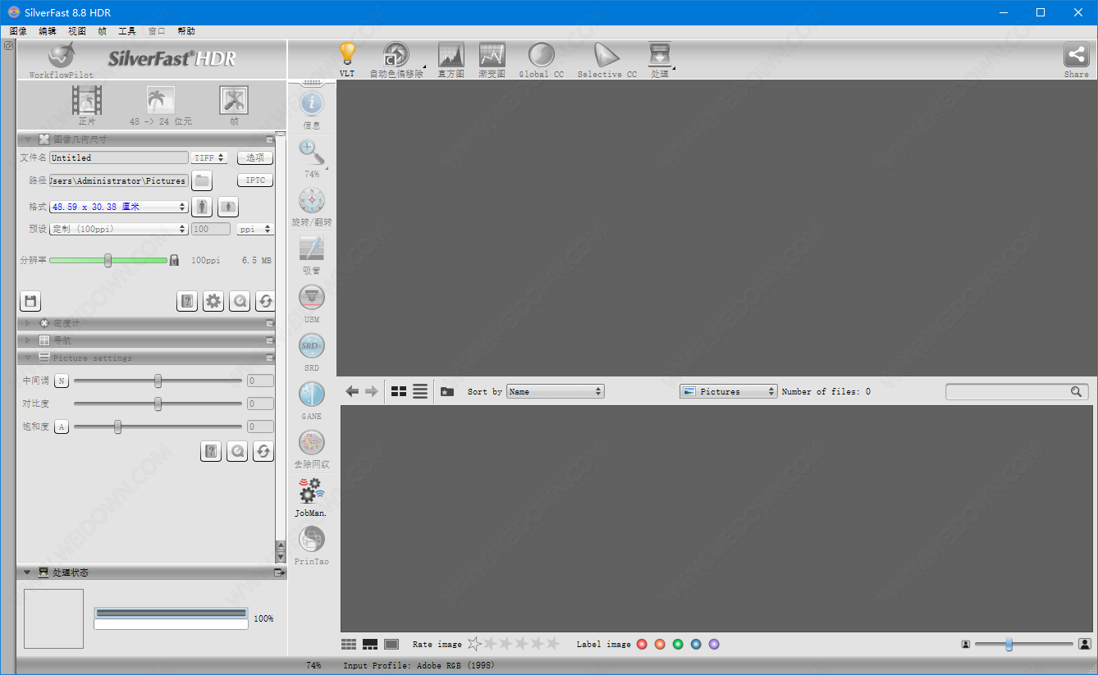This screenshot has height=675, width=1098.
Task: Open the Pictures folder dropdown
Action: point(729,391)
